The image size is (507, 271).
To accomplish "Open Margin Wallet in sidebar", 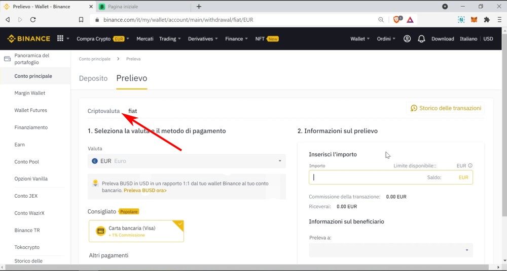I will pyautogui.click(x=30, y=93).
